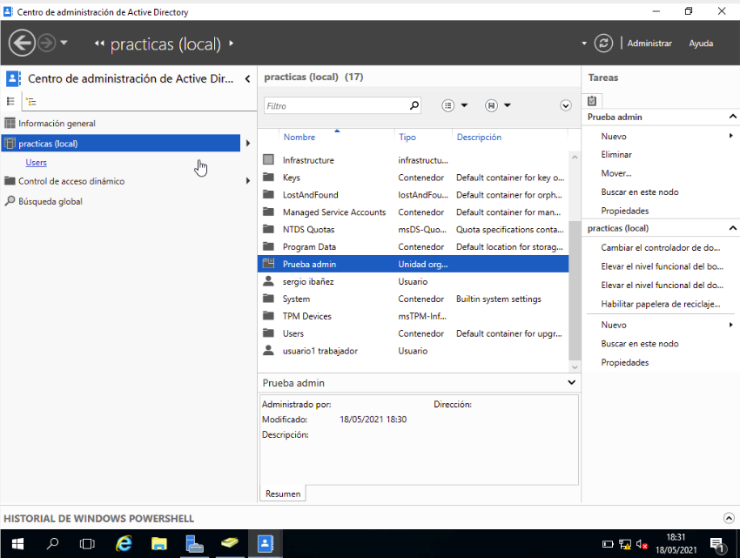Image resolution: width=740 pixels, height=558 pixels.
Task: Click the back navigation arrow button
Action: (x=22, y=43)
